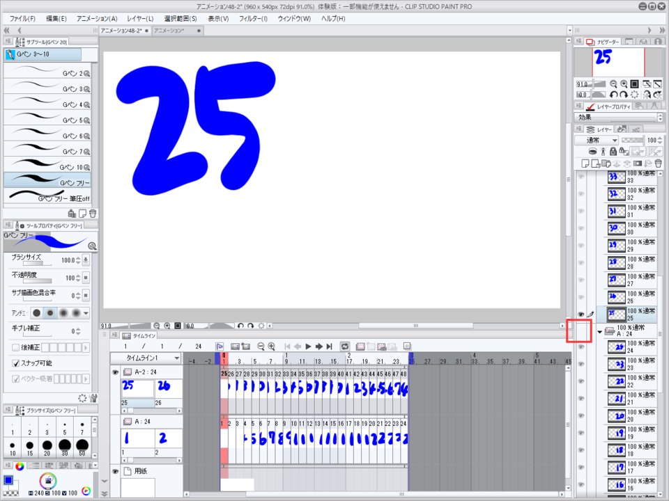Image resolution: width=669 pixels, height=501 pixels.
Task: Go to the last frame in the timeline
Action: click(x=328, y=346)
